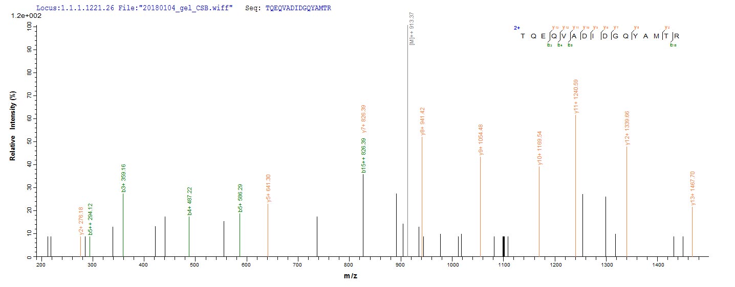The image size is (735, 287).
Task: Click the y9+ 1054.48 peak label
Action: pos(481,139)
